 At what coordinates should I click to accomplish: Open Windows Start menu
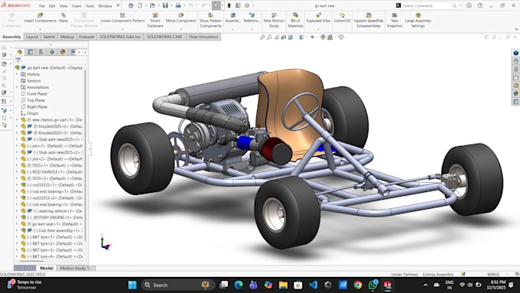(132, 285)
